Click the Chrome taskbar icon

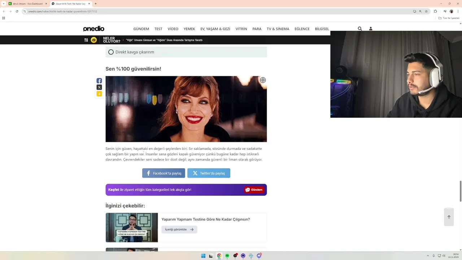[x=219, y=256]
